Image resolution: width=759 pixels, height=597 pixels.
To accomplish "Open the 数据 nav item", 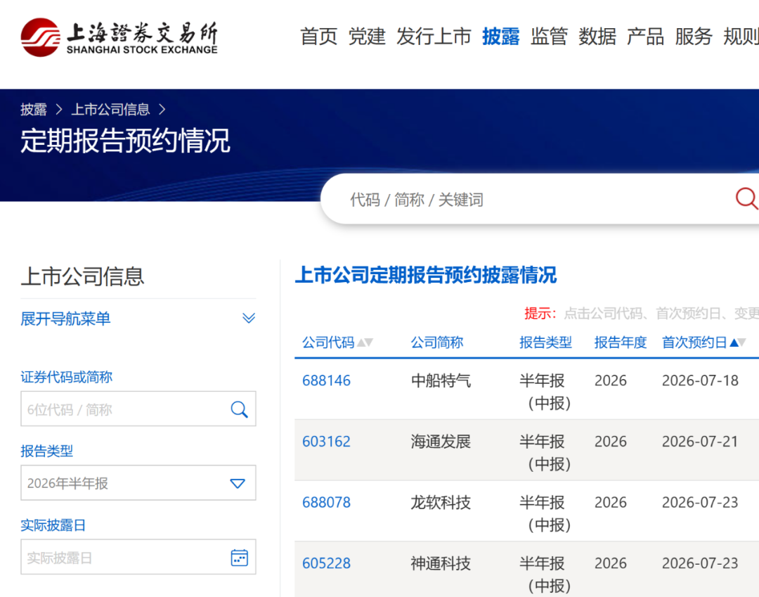I will tap(597, 37).
